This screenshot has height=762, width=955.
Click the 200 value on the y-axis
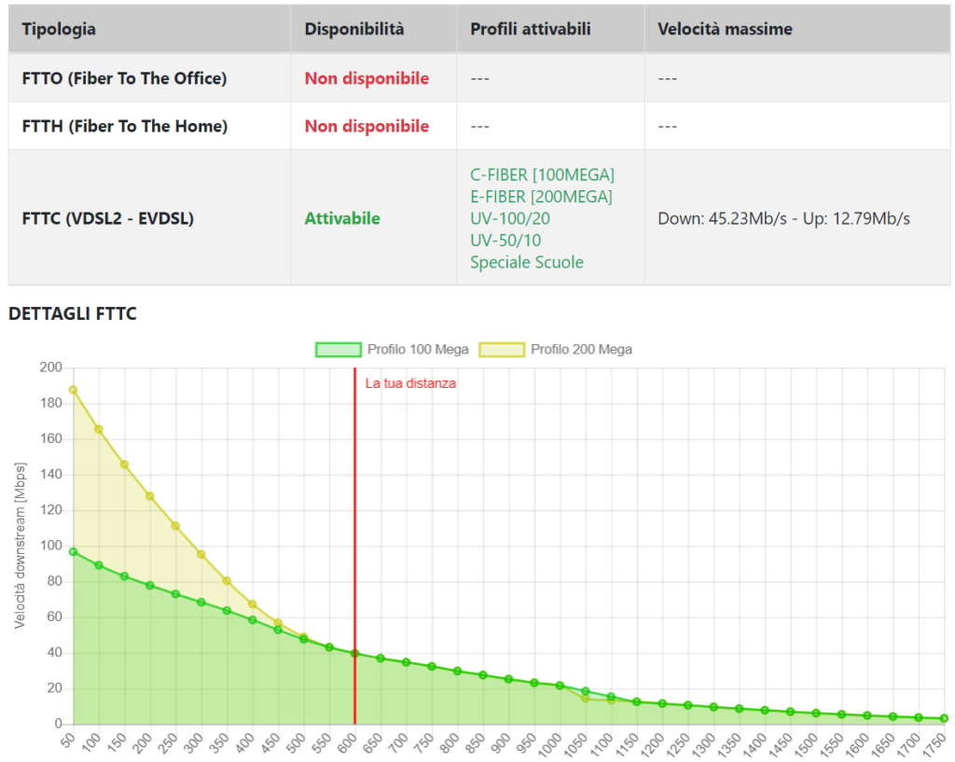tap(50, 367)
